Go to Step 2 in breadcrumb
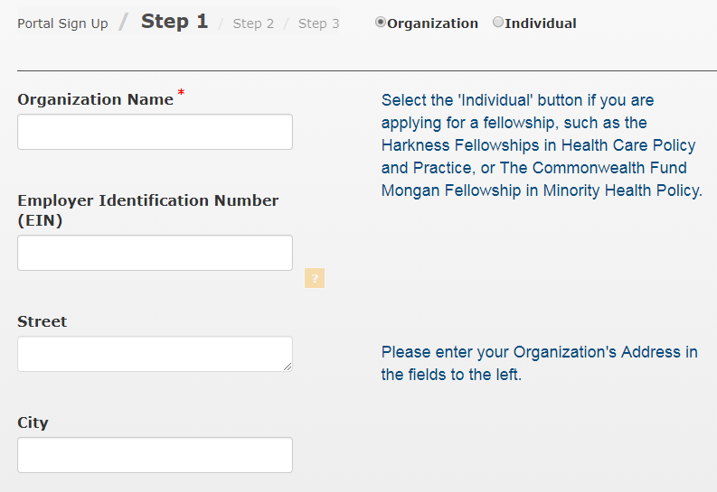This screenshot has width=717, height=492. click(253, 23)
